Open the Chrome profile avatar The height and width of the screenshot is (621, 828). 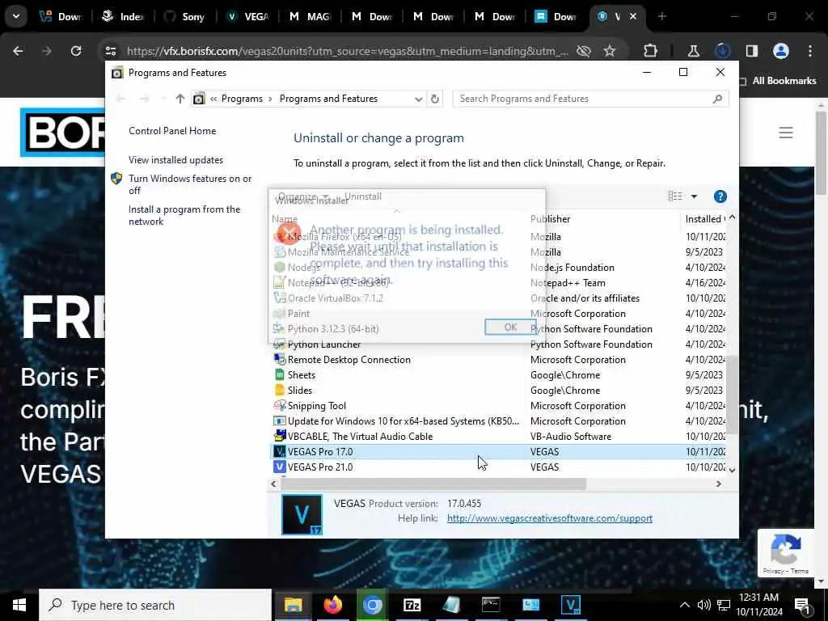[781, 51]
